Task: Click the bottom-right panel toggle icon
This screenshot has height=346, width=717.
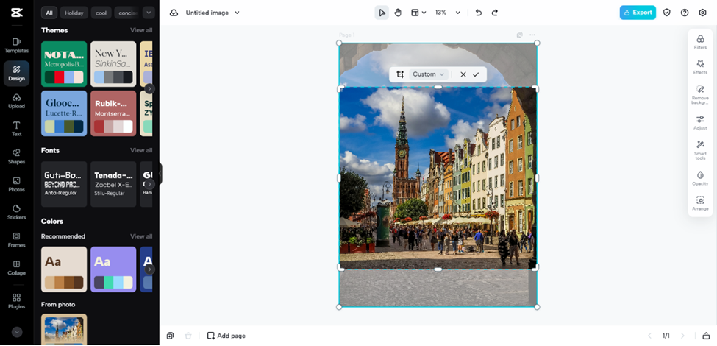Action: 706,336
